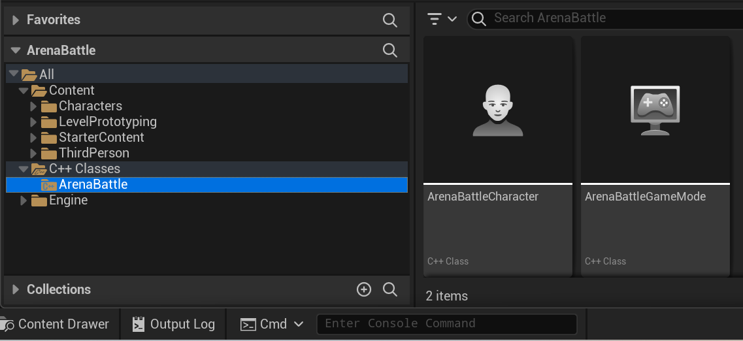
Task: Collapse the C++ Classes folder arrow
Action: pyautogui.click(x=24, y=169)
